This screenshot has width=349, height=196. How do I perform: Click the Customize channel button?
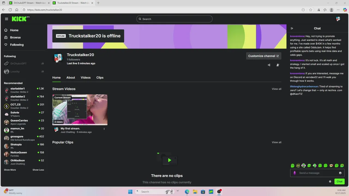(264, 56)
